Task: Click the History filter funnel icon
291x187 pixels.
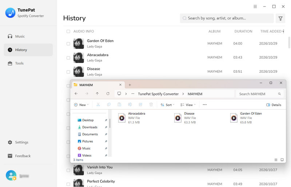Action: pos(280,18)
